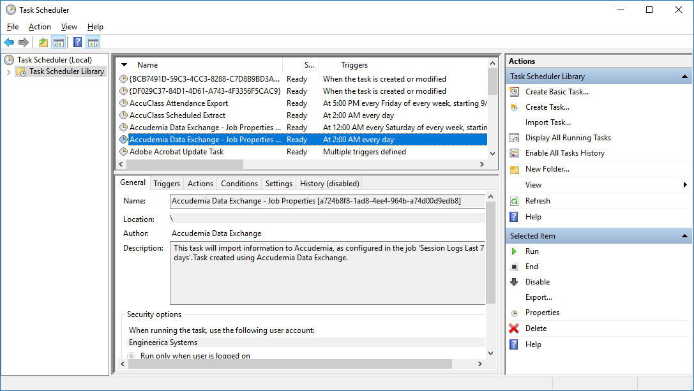
Task: Toggle the Show/Hide Action Pane toolbar icon
Action: pyautogui.click(x=93, y=43)
